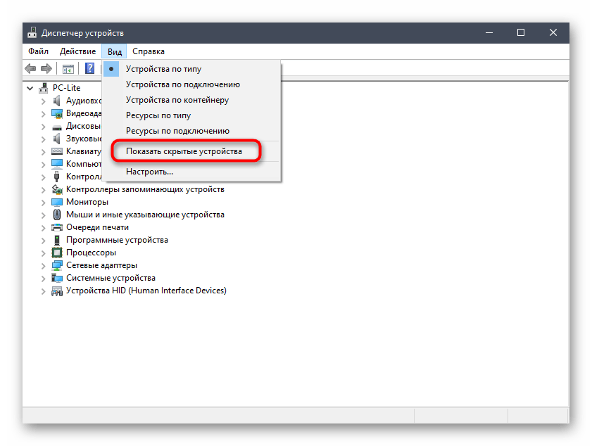Open the Действие menu
This screenshot has height=446, width=592.
click(x=77, y=51)
